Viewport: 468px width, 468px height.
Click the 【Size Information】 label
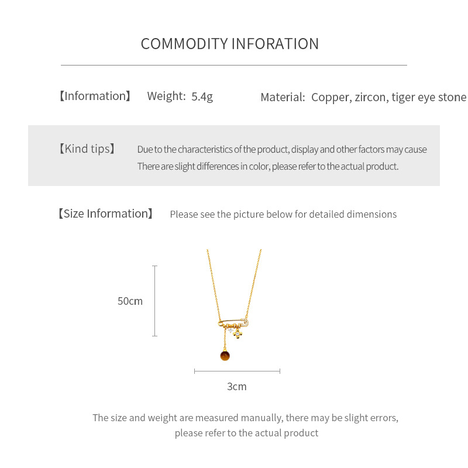105,214
